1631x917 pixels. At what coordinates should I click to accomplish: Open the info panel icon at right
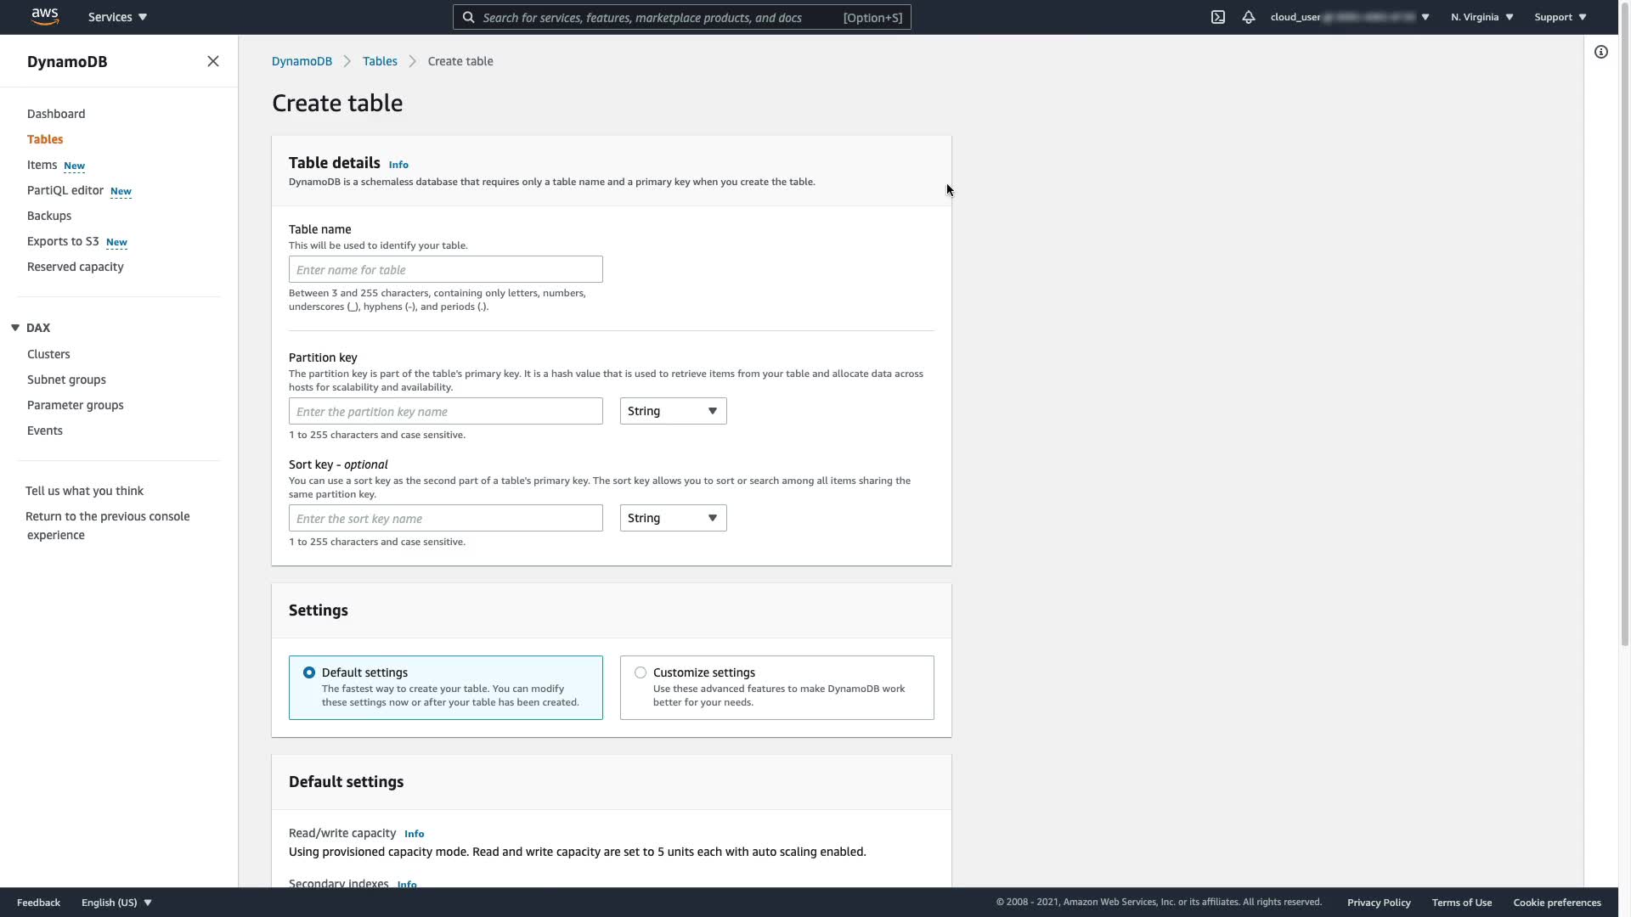point(1600,53)
